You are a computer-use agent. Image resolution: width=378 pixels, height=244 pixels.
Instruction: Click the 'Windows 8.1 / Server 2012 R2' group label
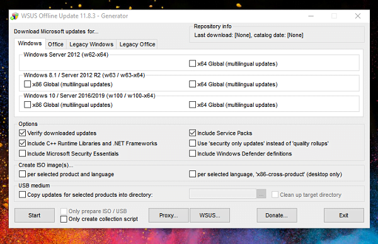point(84,75)
